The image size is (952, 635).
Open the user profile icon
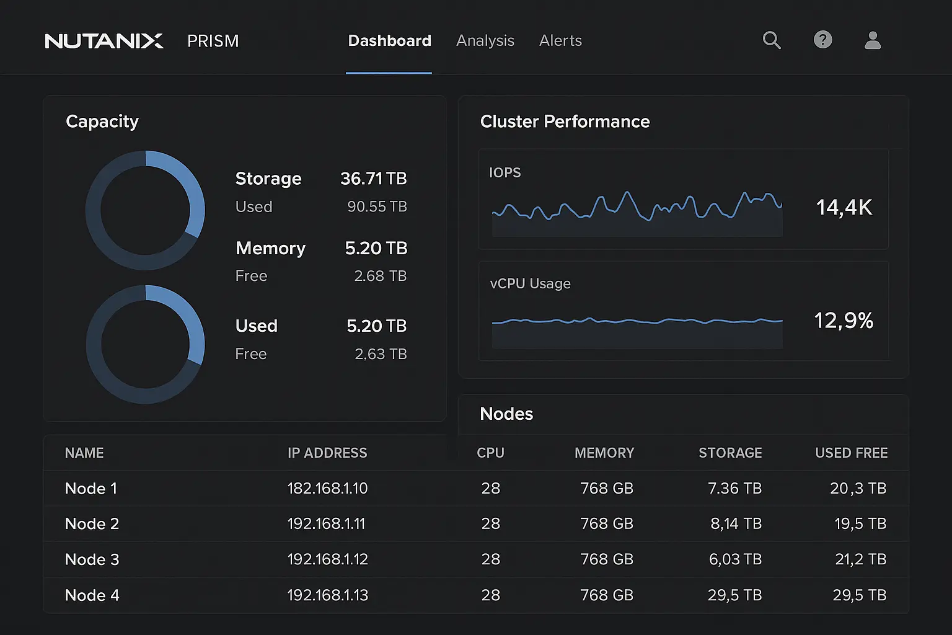873,40
